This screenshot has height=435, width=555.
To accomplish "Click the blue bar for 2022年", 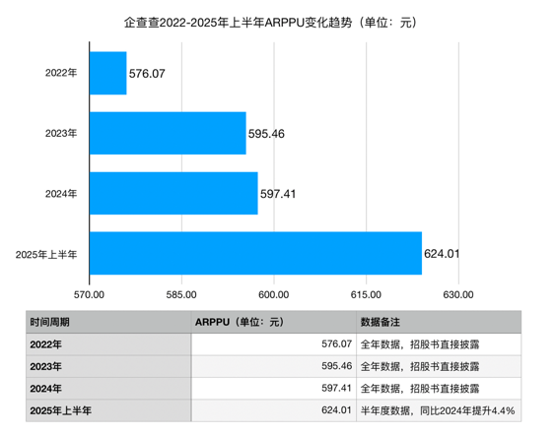I will 108,73.
